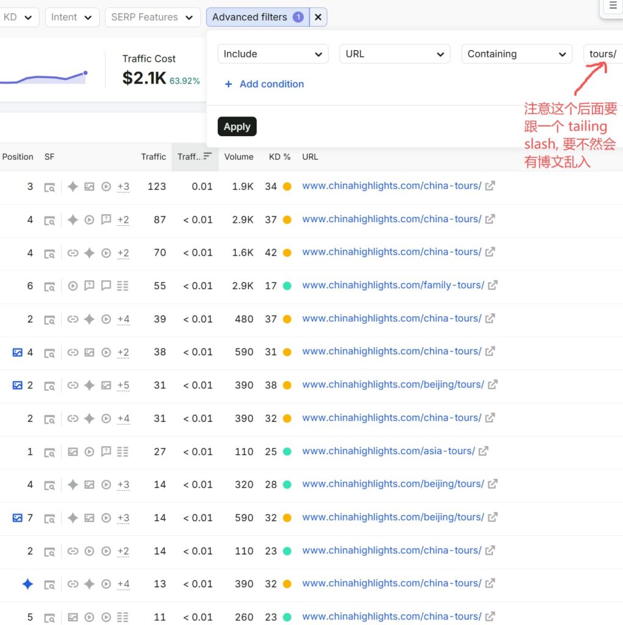Click the Apply button
The image size is (623, 625).
click(237, 126)
